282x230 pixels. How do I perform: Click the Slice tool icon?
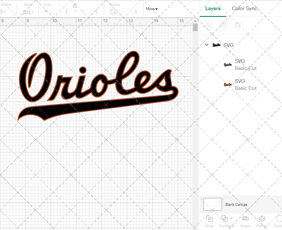(209, 219)
